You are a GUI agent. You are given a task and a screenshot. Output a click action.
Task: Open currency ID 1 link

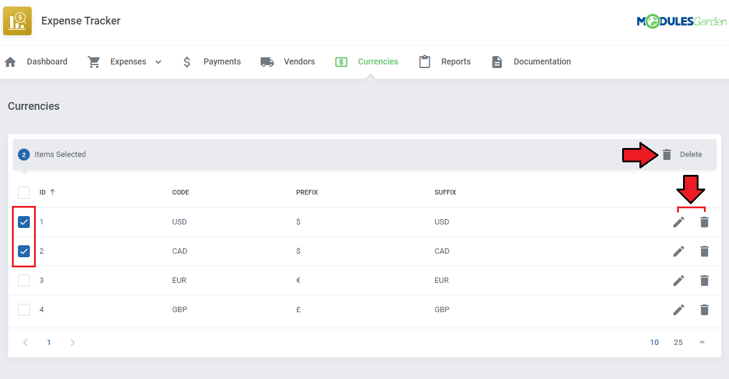point(42,222)
